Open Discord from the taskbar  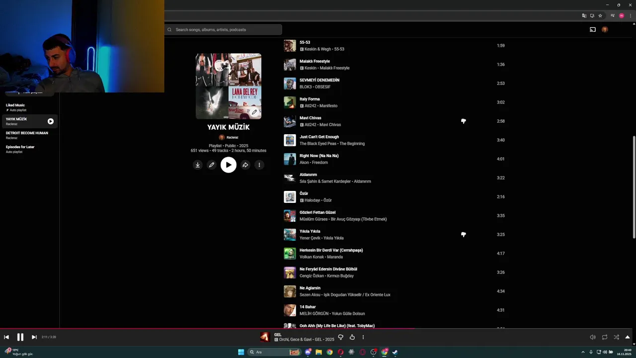[308, 352]
